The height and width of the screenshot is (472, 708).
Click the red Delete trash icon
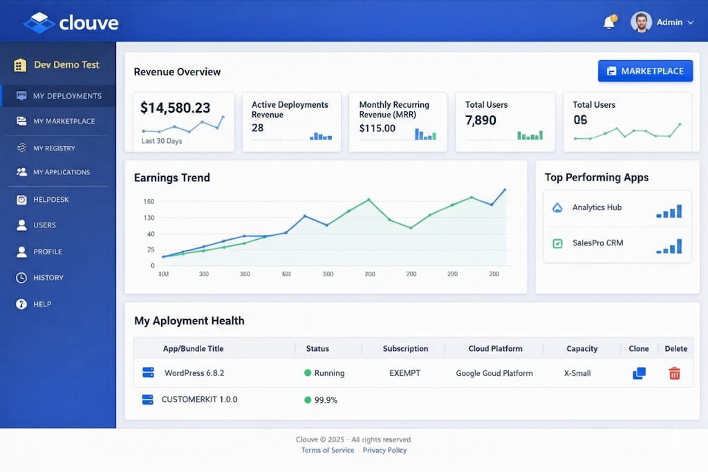[674, 373]
